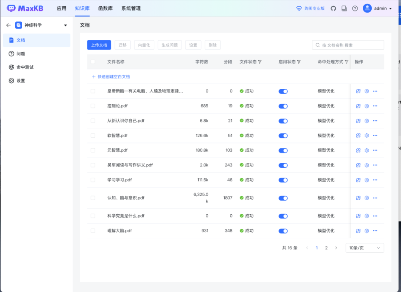Click the vectorize icon for 软智慧.pdf

(x=358, y=135)
